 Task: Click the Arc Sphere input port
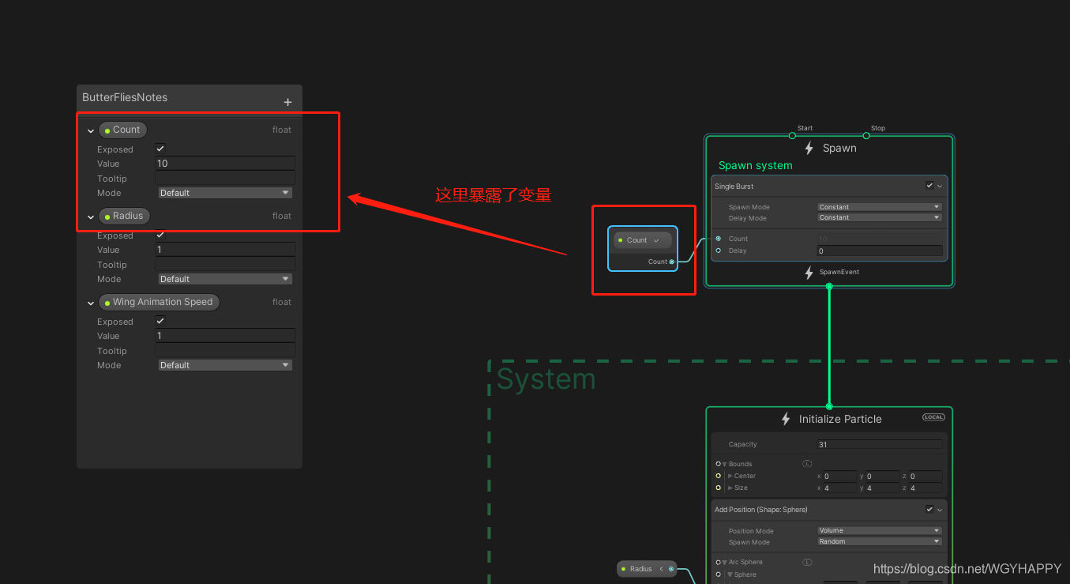(x=718, y=562)
